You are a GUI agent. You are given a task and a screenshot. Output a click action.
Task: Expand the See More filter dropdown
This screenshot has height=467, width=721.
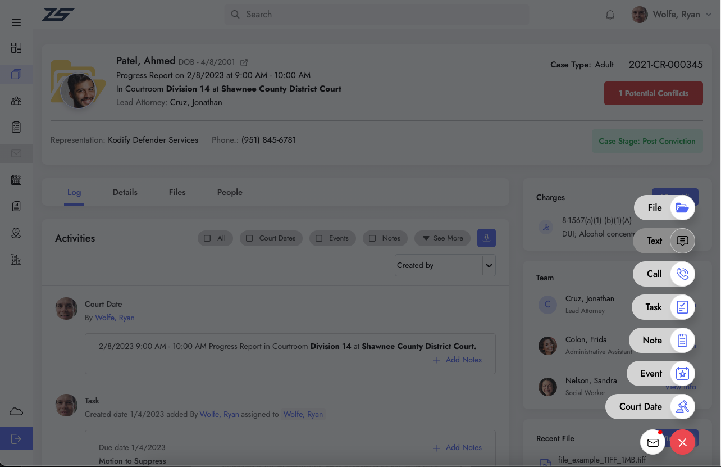coord(442,238)
